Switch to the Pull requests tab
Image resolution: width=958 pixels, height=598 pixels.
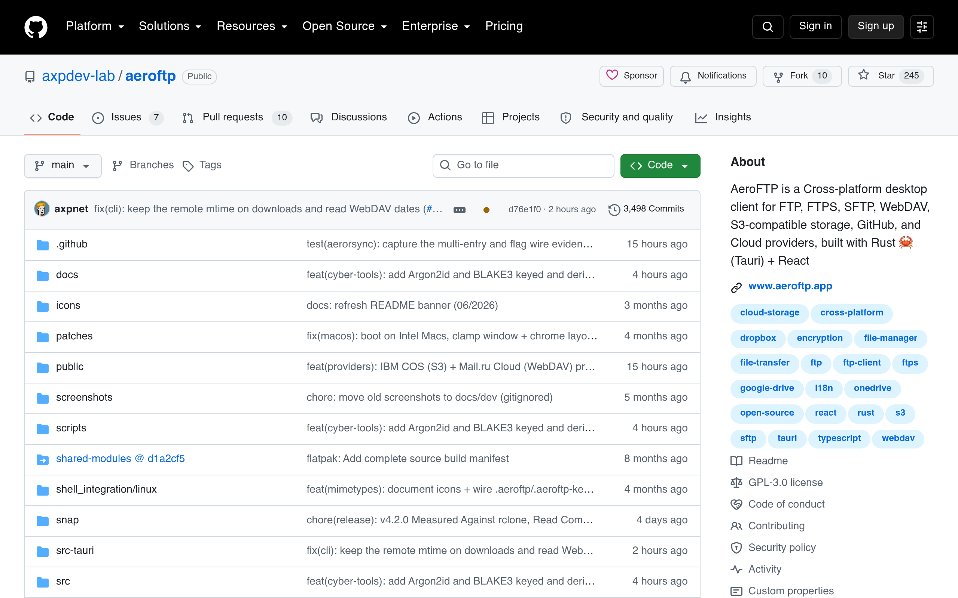pos(237,117)
